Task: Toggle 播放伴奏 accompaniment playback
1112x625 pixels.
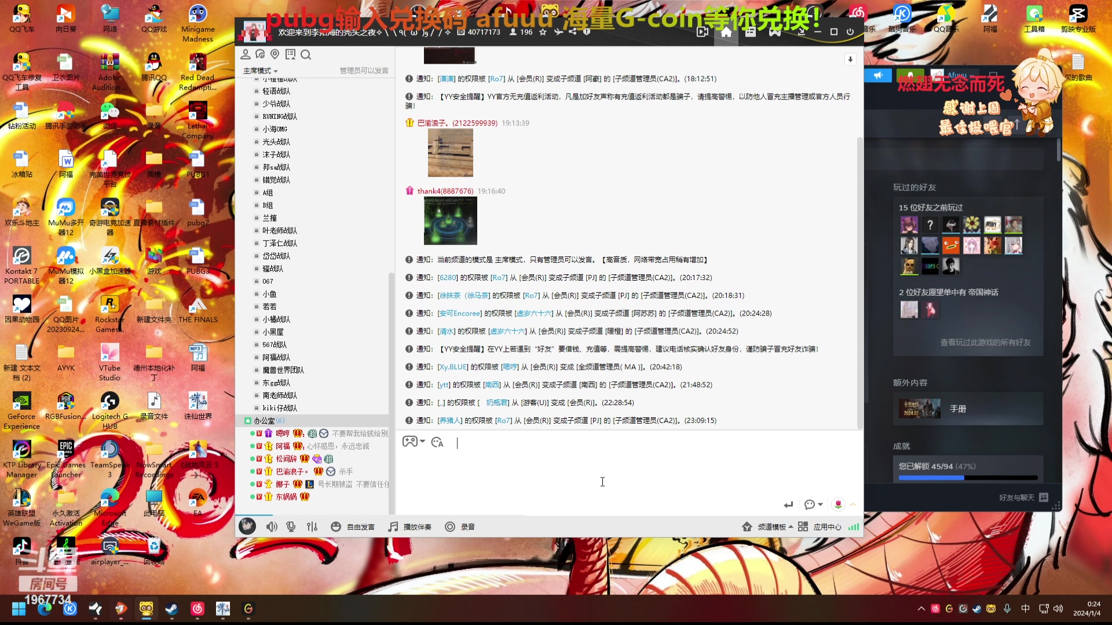Action: click(409, 527)
